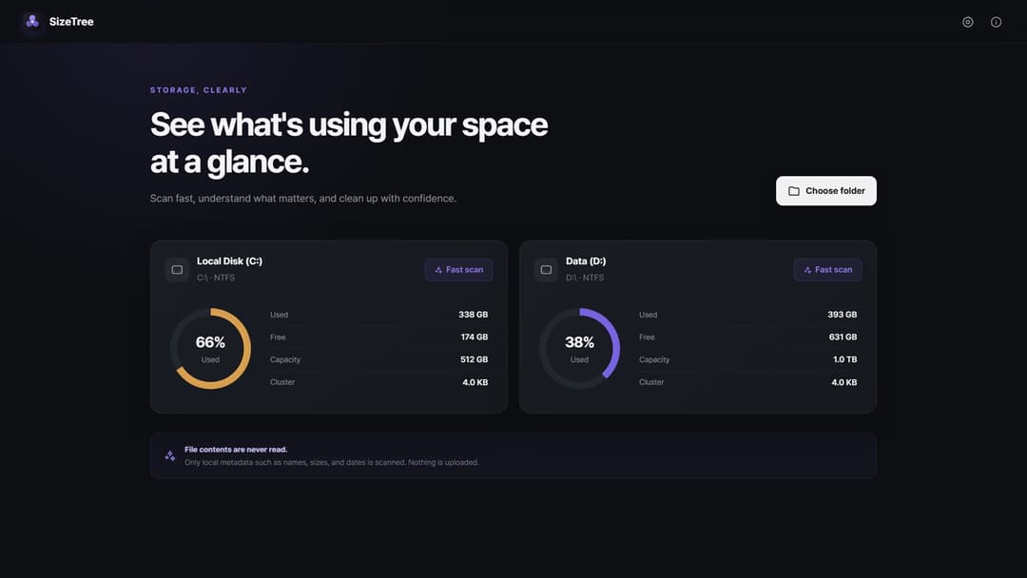
Task: Start Fast scan on Local Disk (C:)
Action: (458, 270)
